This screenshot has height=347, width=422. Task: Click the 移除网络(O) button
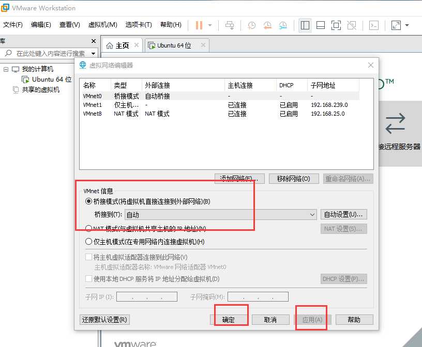[x=294, y=179]
